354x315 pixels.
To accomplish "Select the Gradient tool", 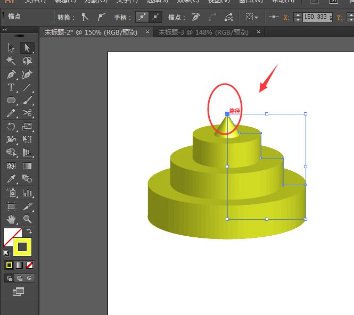I will [27, 166].
